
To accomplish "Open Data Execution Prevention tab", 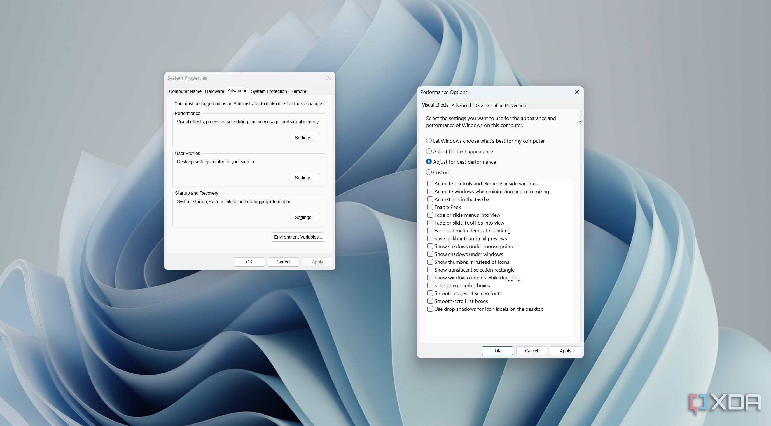I will coord(499,105).
